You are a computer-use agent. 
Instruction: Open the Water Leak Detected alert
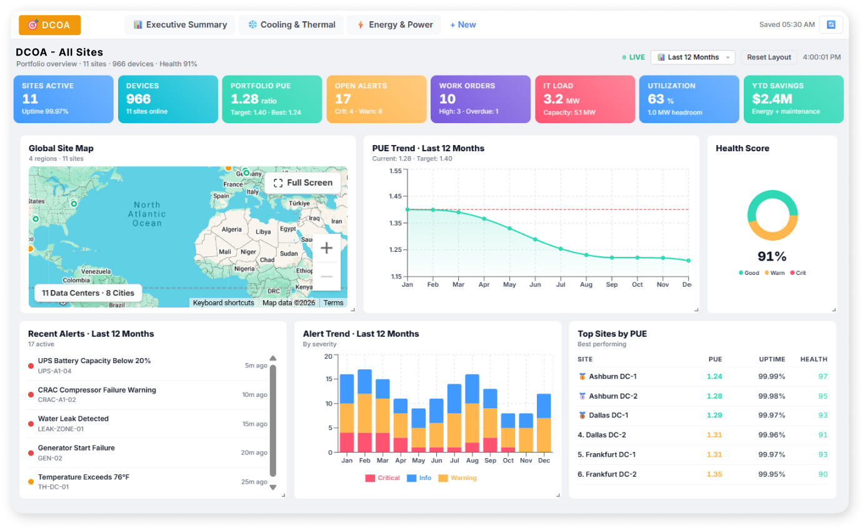point(148,424)
